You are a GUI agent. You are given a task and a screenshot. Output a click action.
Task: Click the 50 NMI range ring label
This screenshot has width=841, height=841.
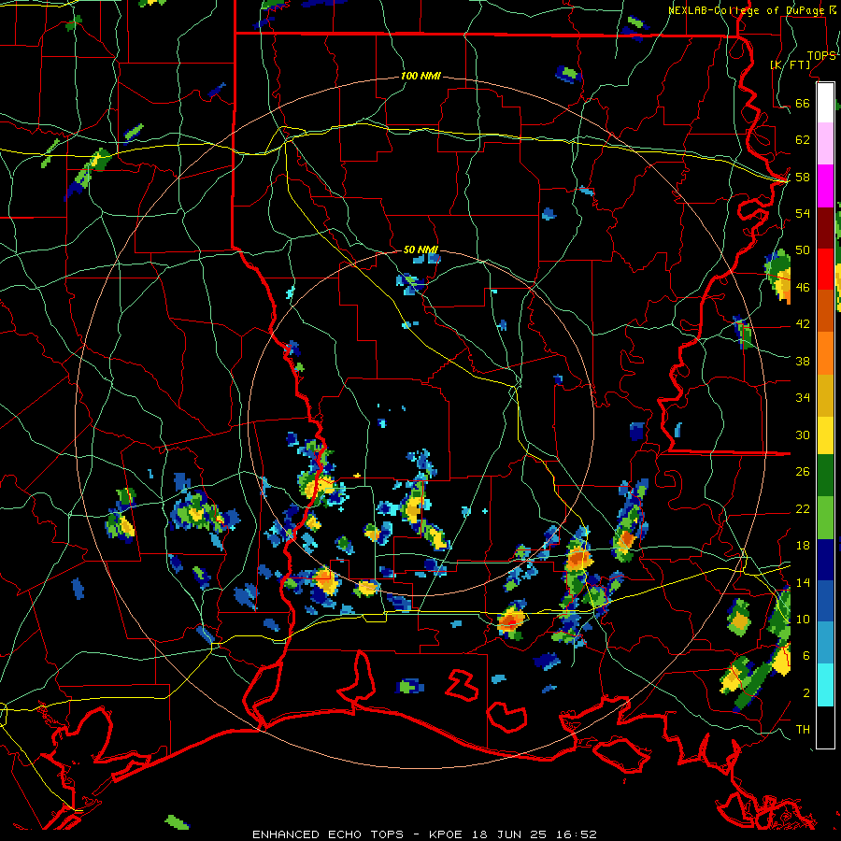click(421, 249)
